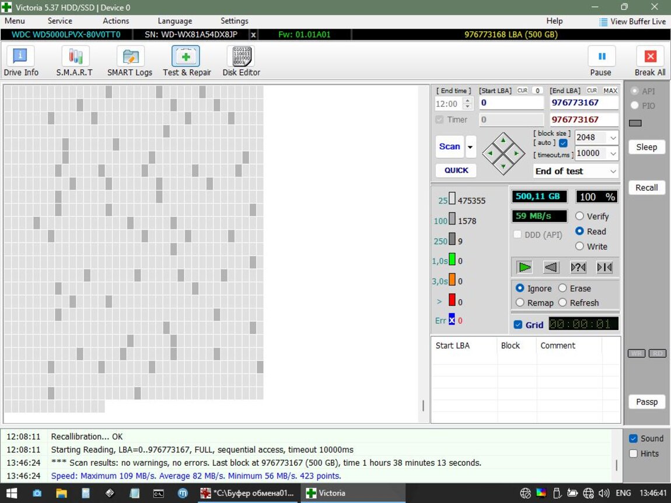Click the green 1,0s block color swatch

[x=452, y=259]
